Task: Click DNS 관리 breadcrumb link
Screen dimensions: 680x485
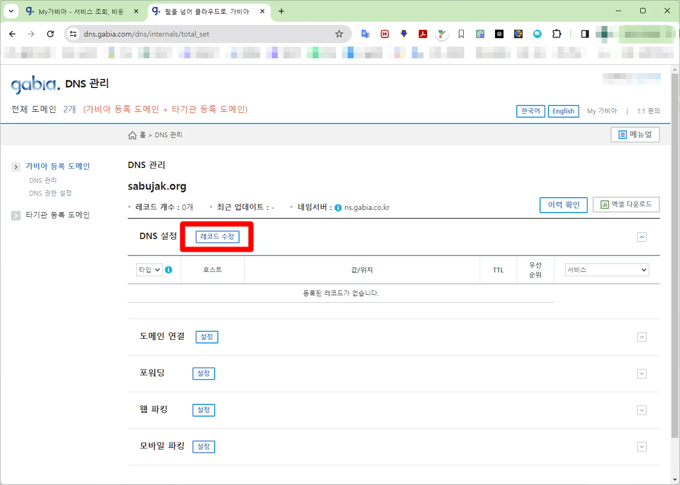Action: (169, 135)
